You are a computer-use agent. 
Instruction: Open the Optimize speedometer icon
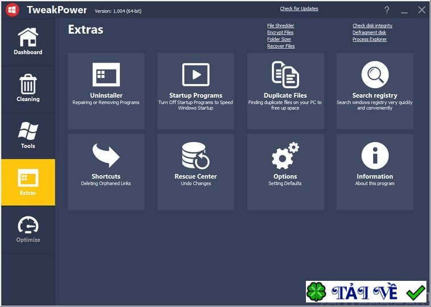click(x=28, y=225)
